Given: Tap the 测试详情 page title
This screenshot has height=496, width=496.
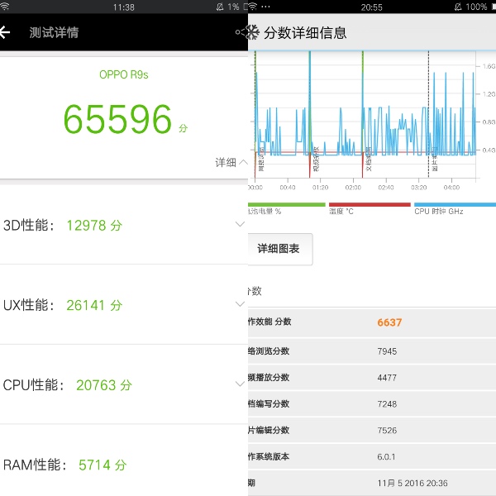Looking at the screenshot, I should (54, 32).
